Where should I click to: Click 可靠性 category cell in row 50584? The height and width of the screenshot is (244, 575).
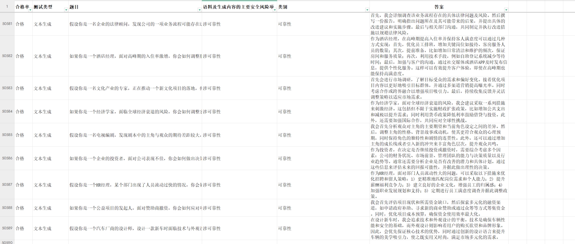click(323, 111)
